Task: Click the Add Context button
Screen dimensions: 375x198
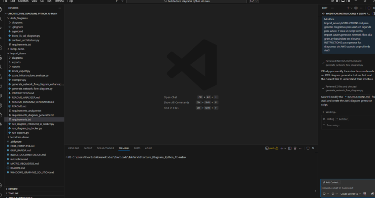Action: (x=331, y=182)
